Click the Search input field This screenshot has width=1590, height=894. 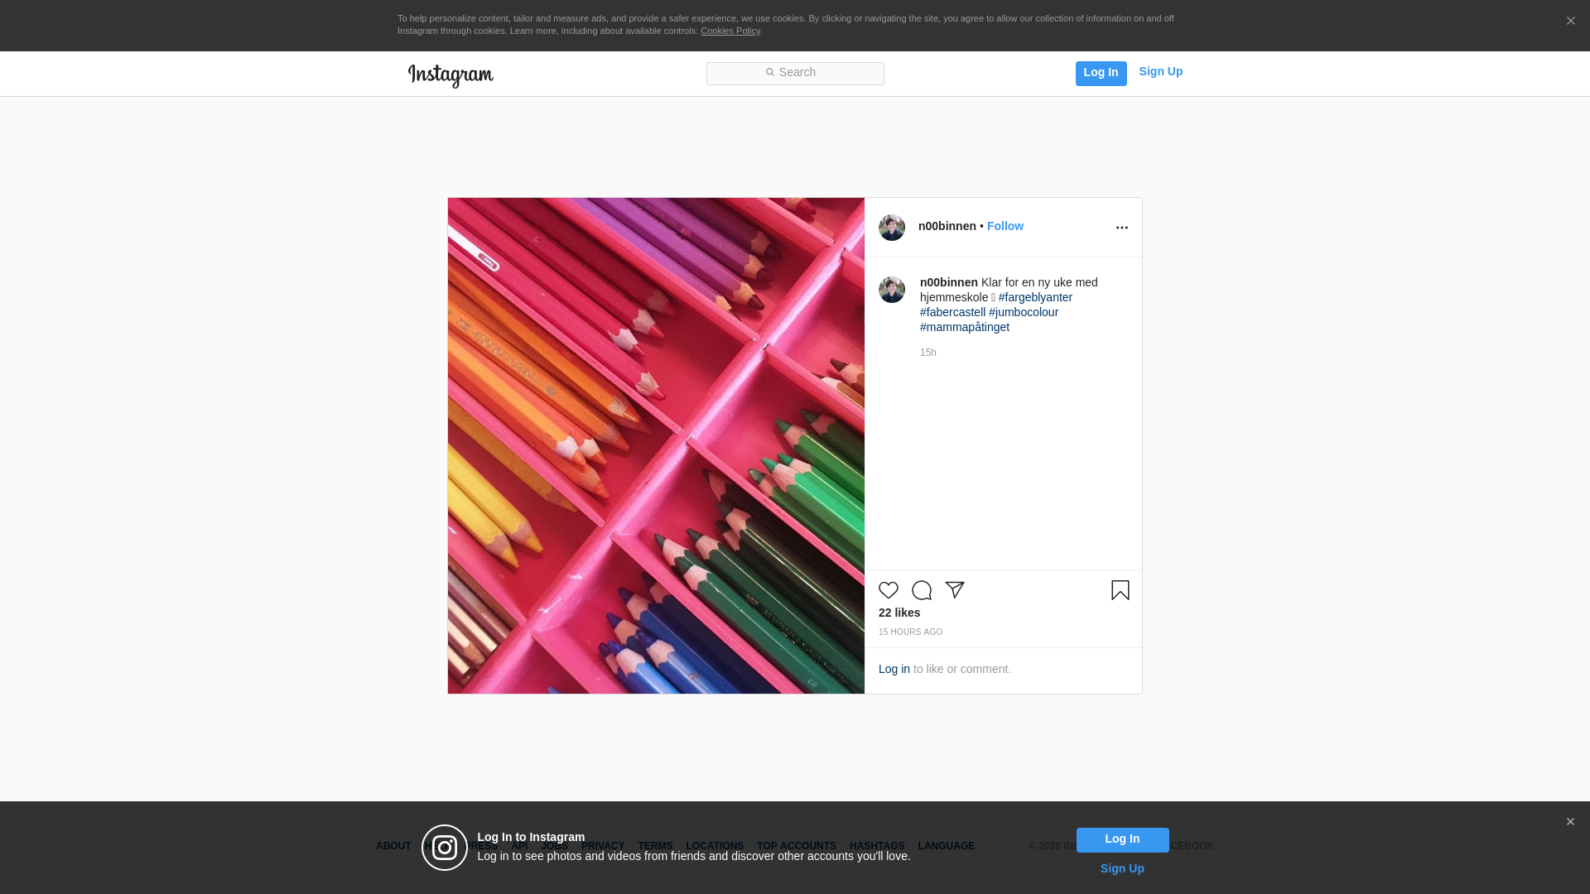coord(795,74)
